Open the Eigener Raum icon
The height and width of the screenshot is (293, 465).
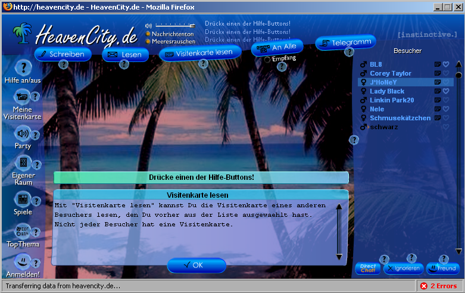click(23, 163)
